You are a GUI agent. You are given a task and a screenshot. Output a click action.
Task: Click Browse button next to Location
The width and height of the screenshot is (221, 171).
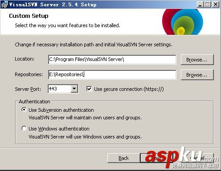pos(197,60)
